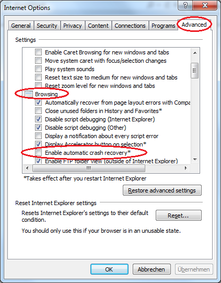The width and height of the screenshot is (221, 283).
Task: Click the vertical scrollbar down arrow
Action: coord(195,160)
